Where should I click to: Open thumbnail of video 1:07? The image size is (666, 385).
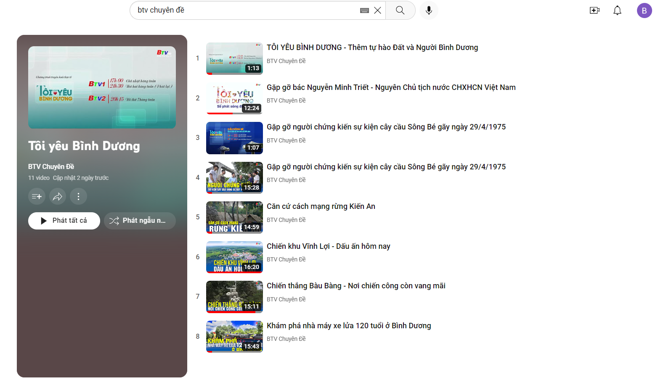click(x=234, y=138)
